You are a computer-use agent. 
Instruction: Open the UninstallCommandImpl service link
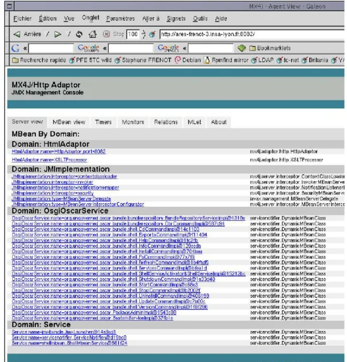tap(111, 296)
